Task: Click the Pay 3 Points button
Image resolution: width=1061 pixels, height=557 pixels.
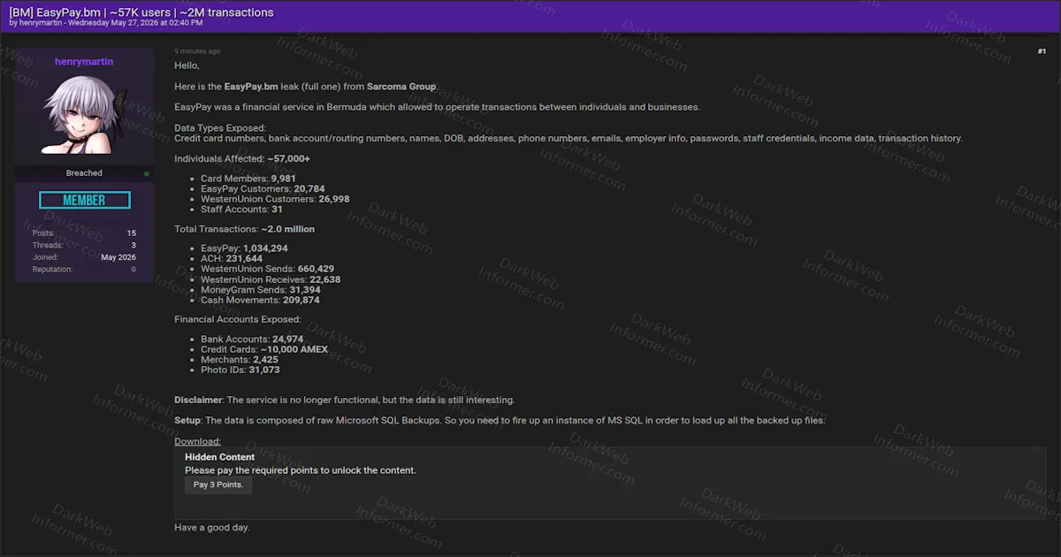Action: 218,485
